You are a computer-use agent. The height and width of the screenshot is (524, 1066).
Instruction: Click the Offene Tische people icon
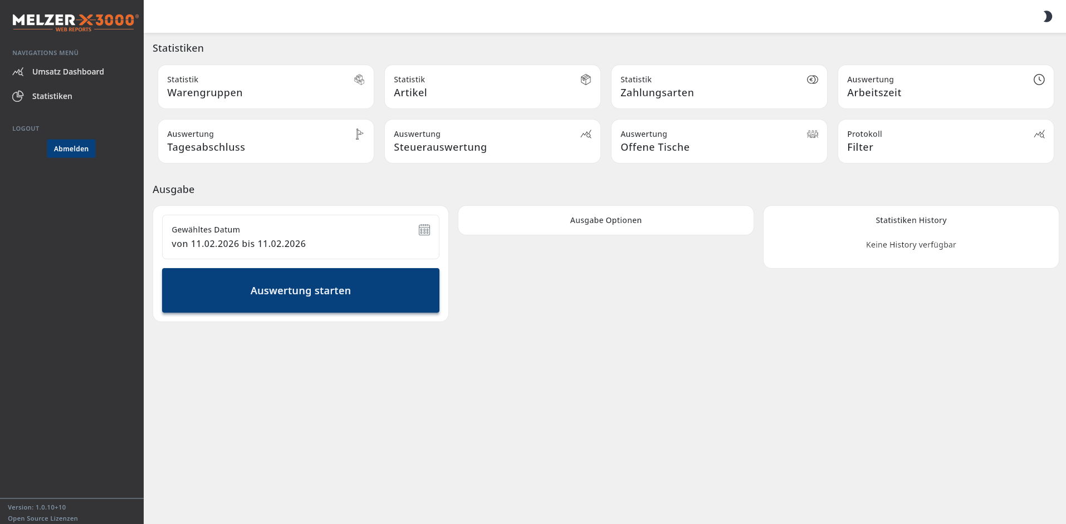tap(813, 134)
